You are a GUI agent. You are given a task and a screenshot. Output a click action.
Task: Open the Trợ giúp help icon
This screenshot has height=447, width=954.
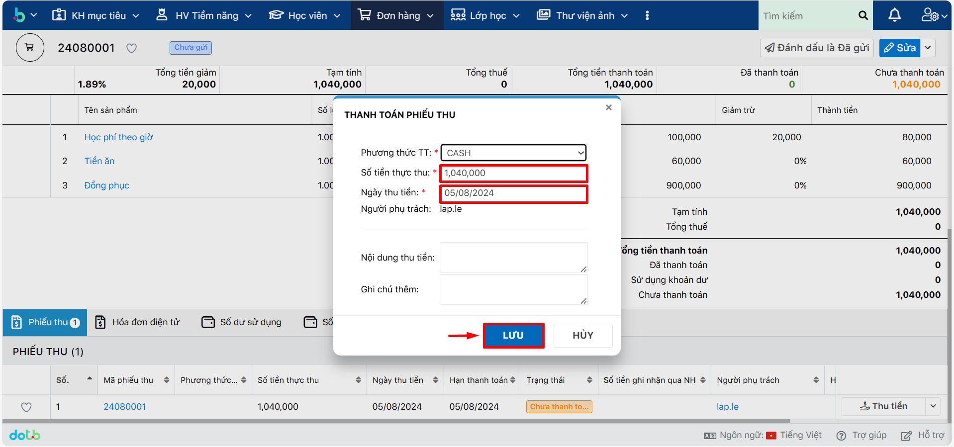(841, 436)
